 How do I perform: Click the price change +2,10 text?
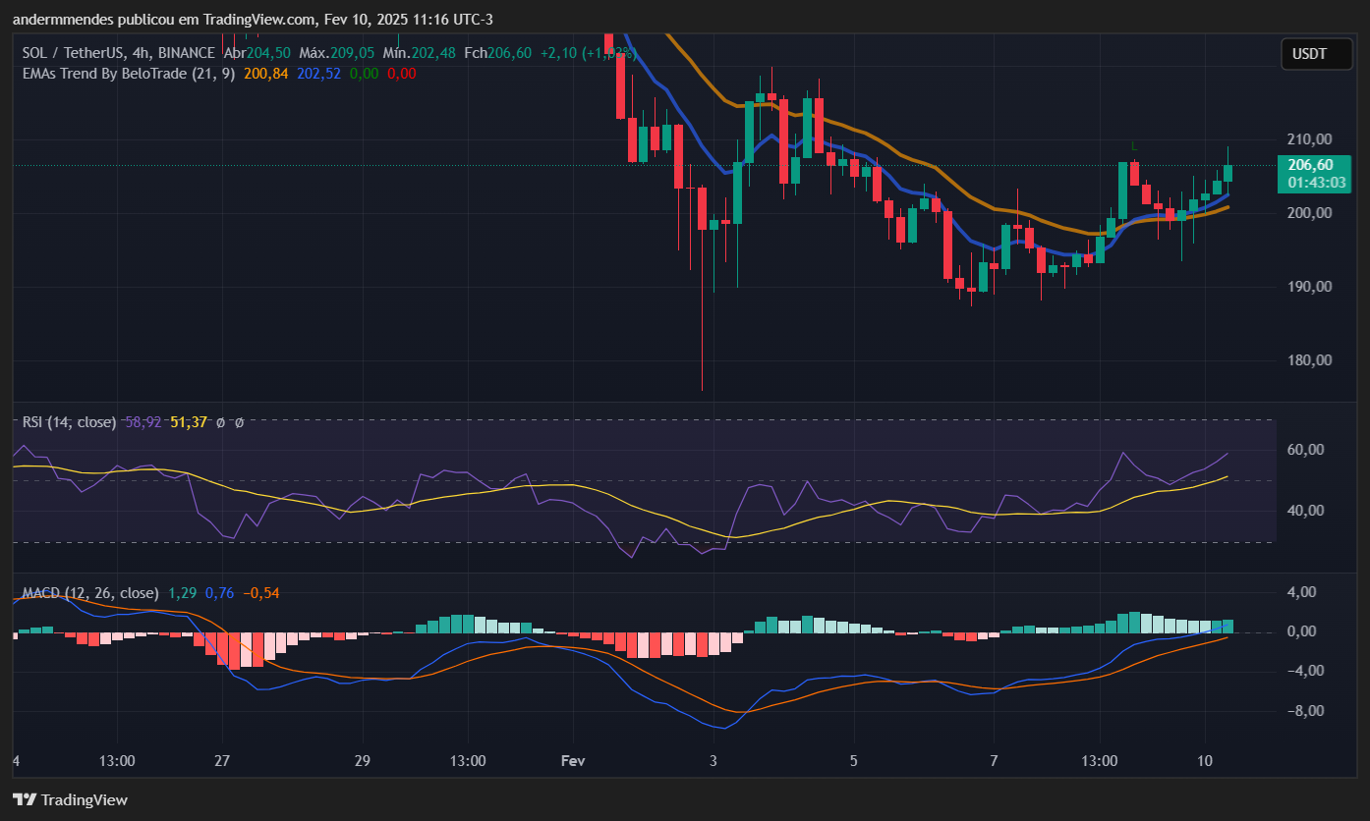558,53
